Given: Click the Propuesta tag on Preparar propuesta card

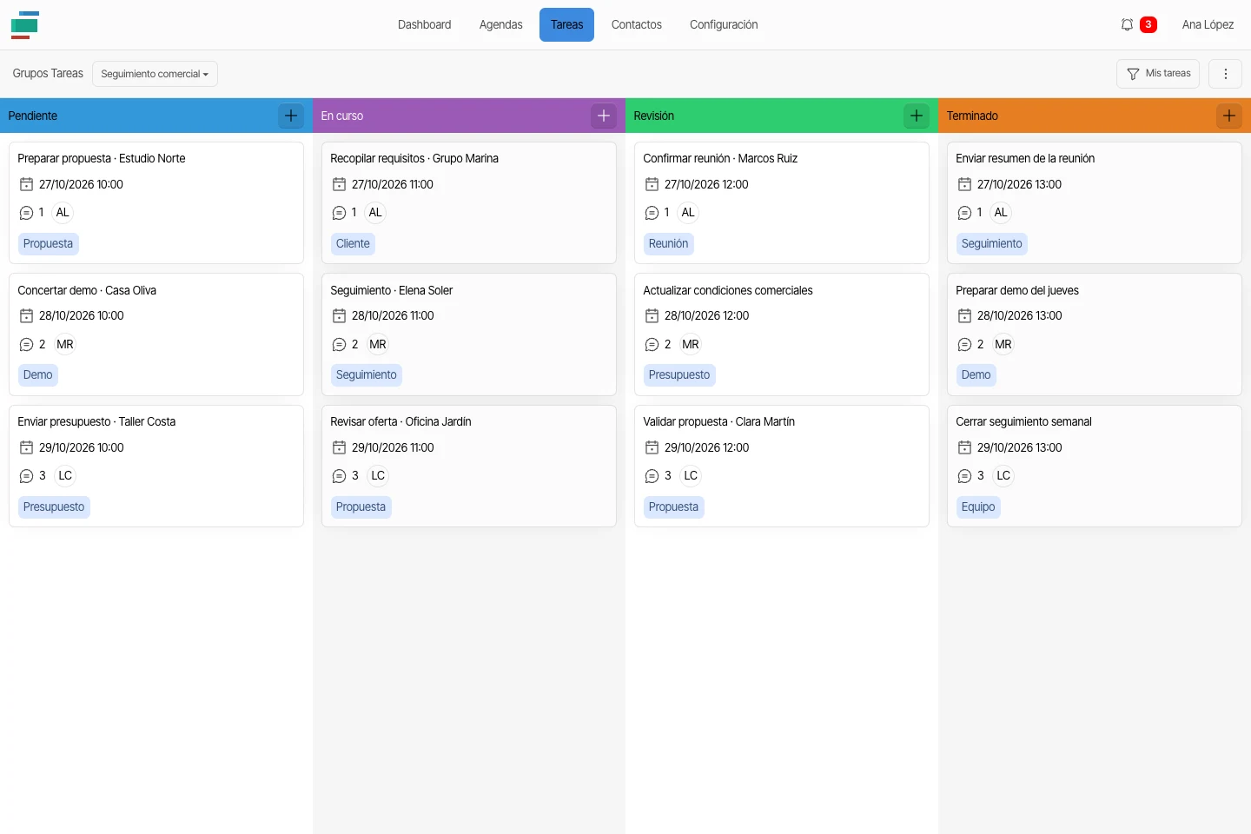Looking at the screenshot, I should pyautogui.click(x=48, y=244).
